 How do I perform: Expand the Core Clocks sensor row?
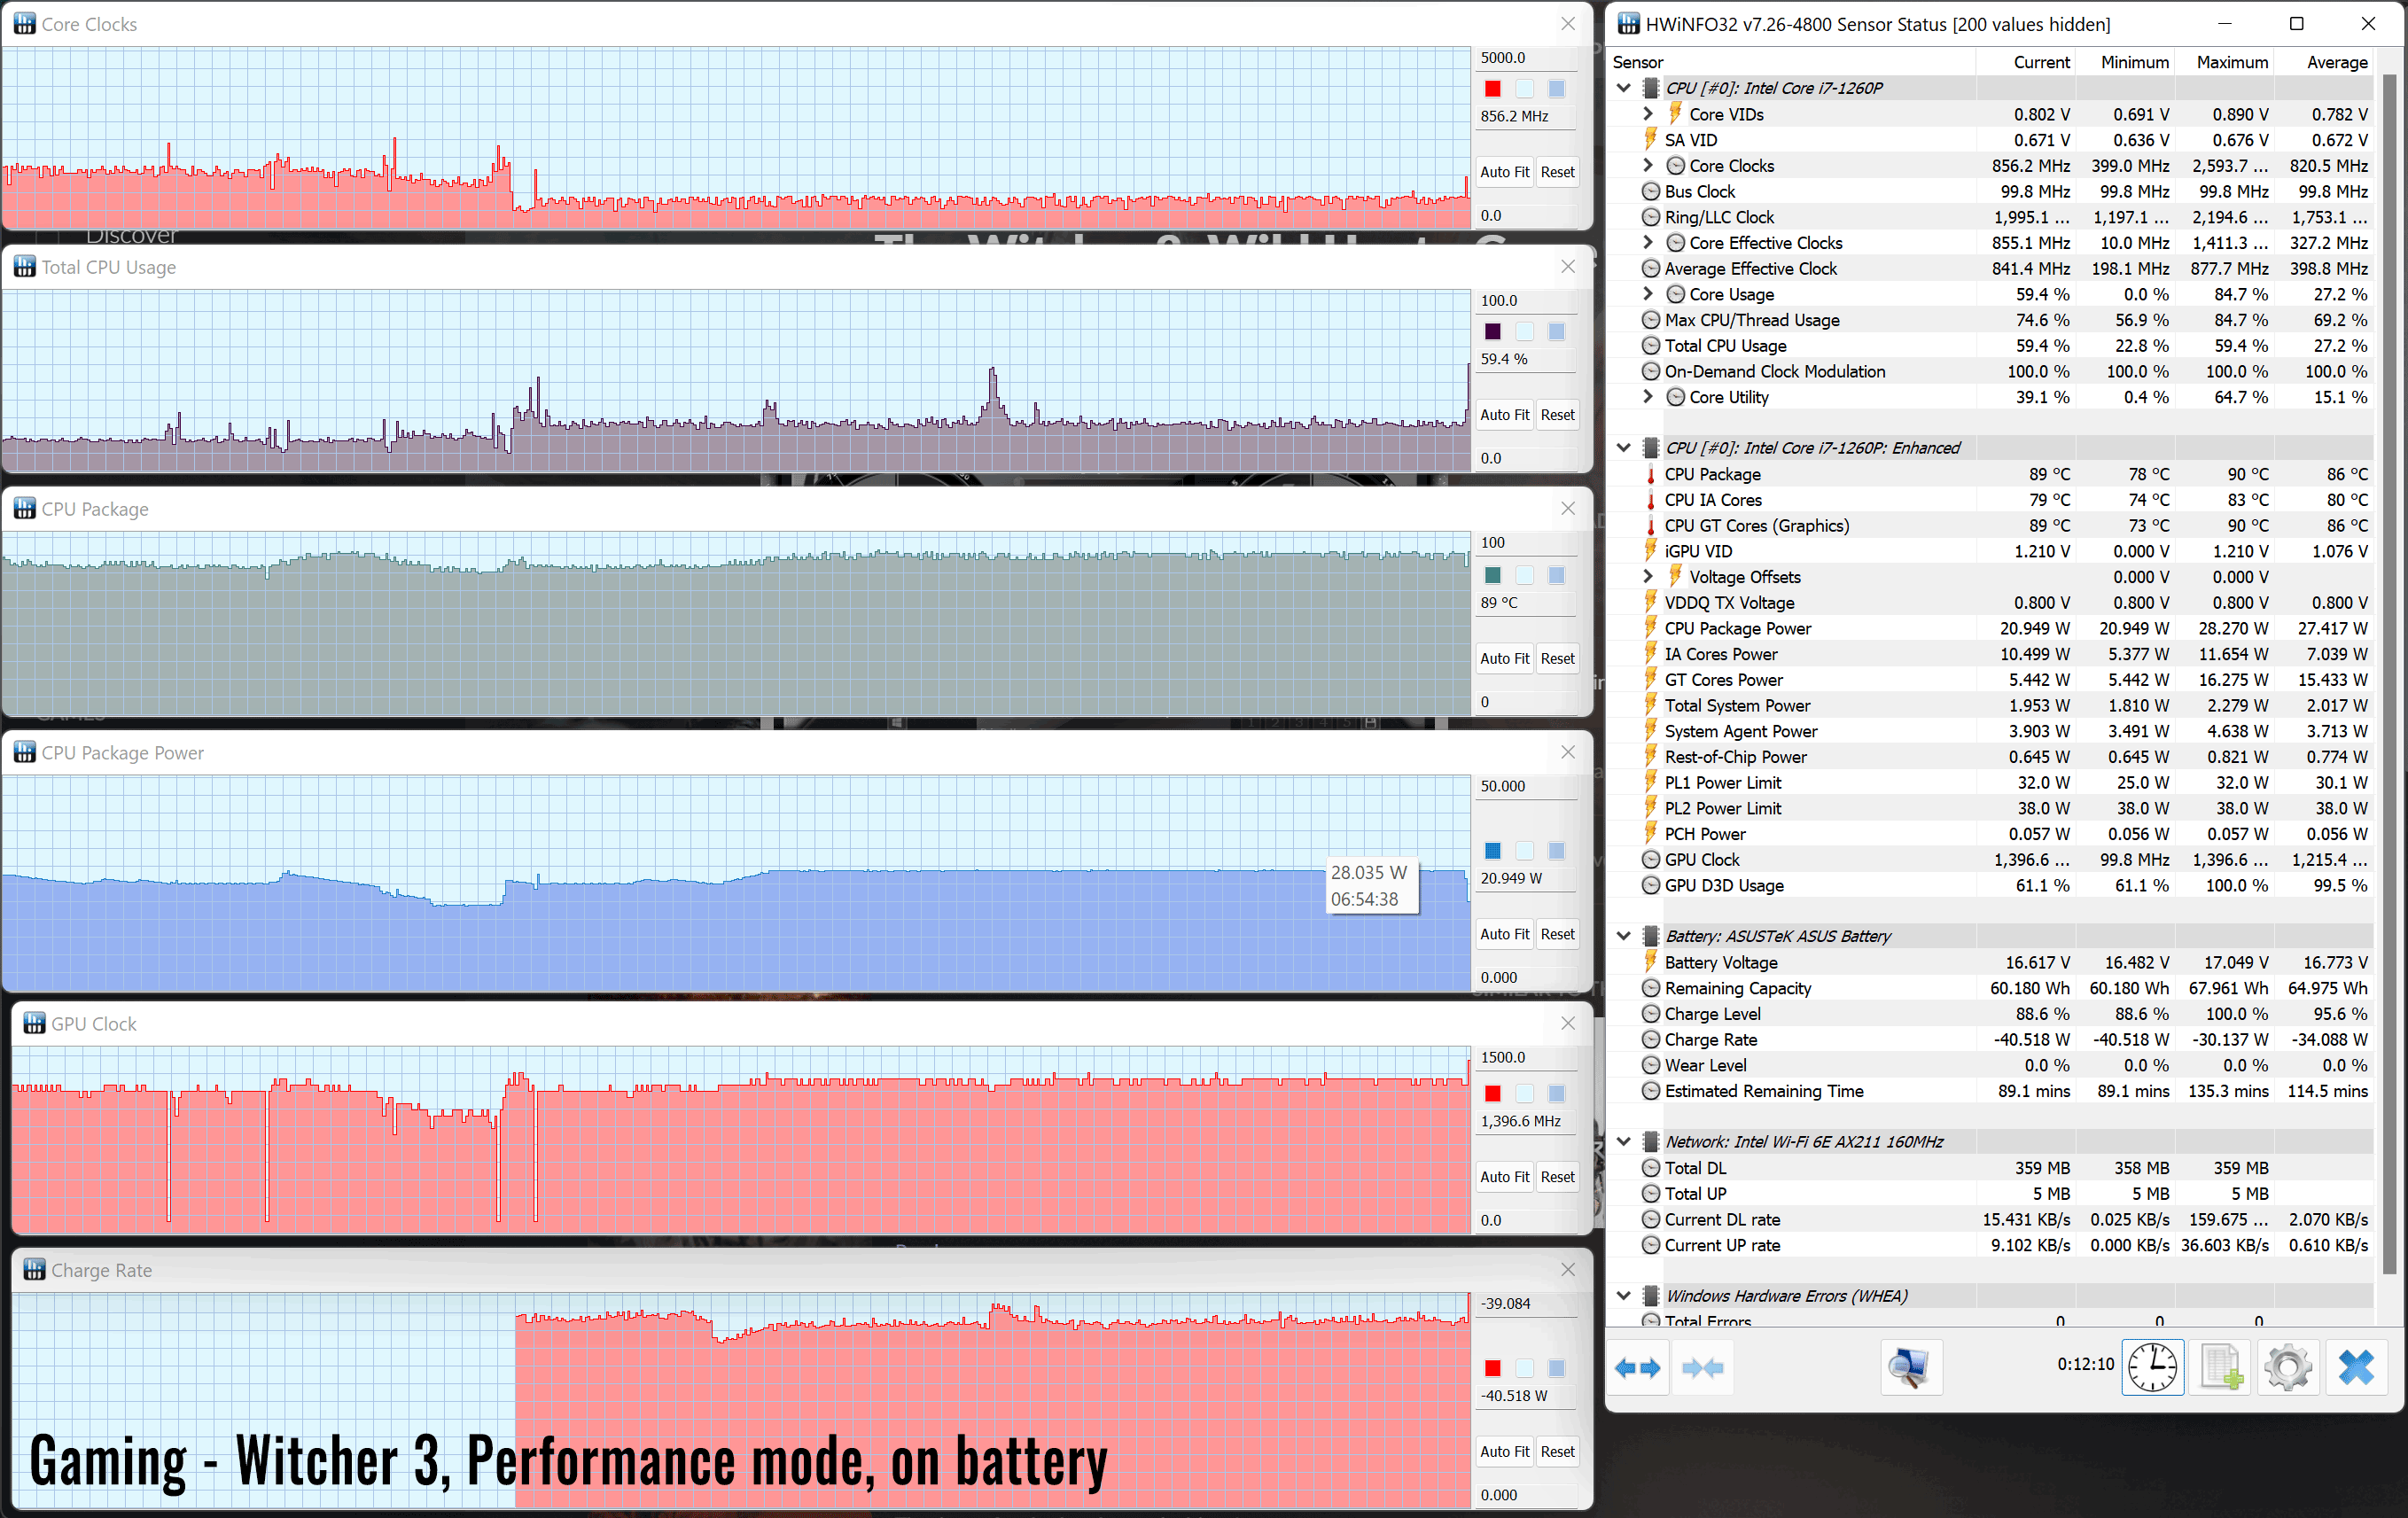(1648, 165)
